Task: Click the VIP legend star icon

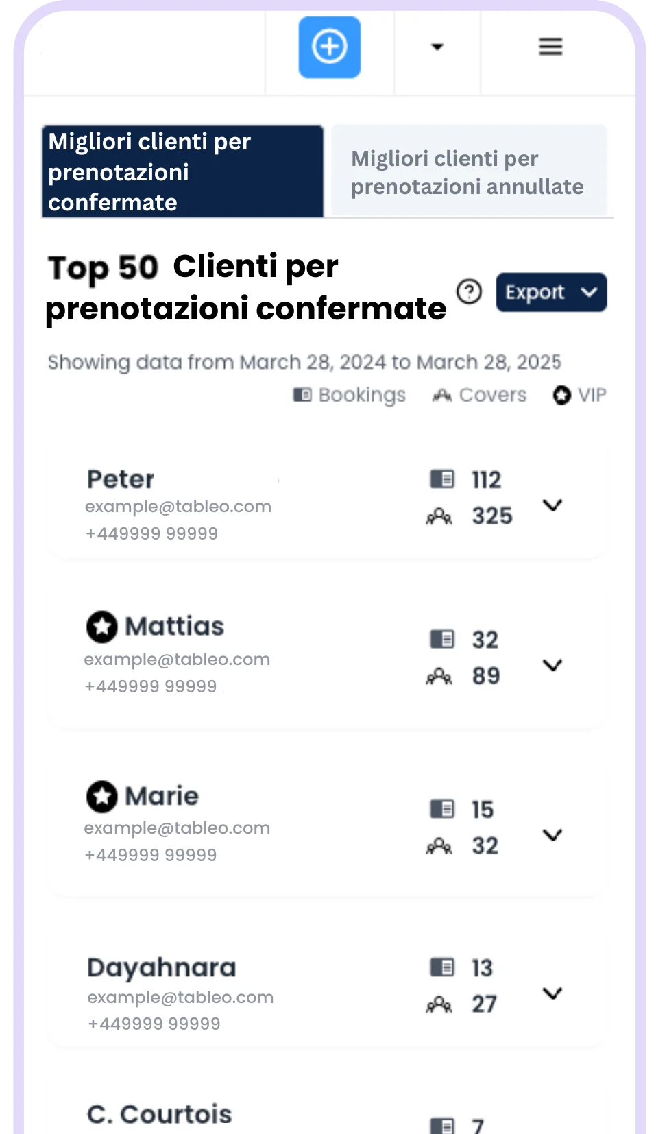Action: pos(562,395)
